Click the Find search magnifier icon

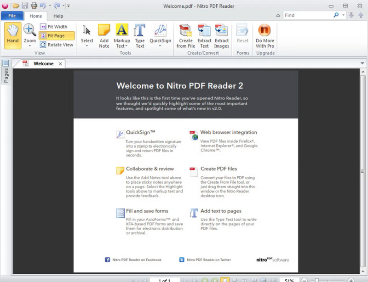click(x=336, y=15)
